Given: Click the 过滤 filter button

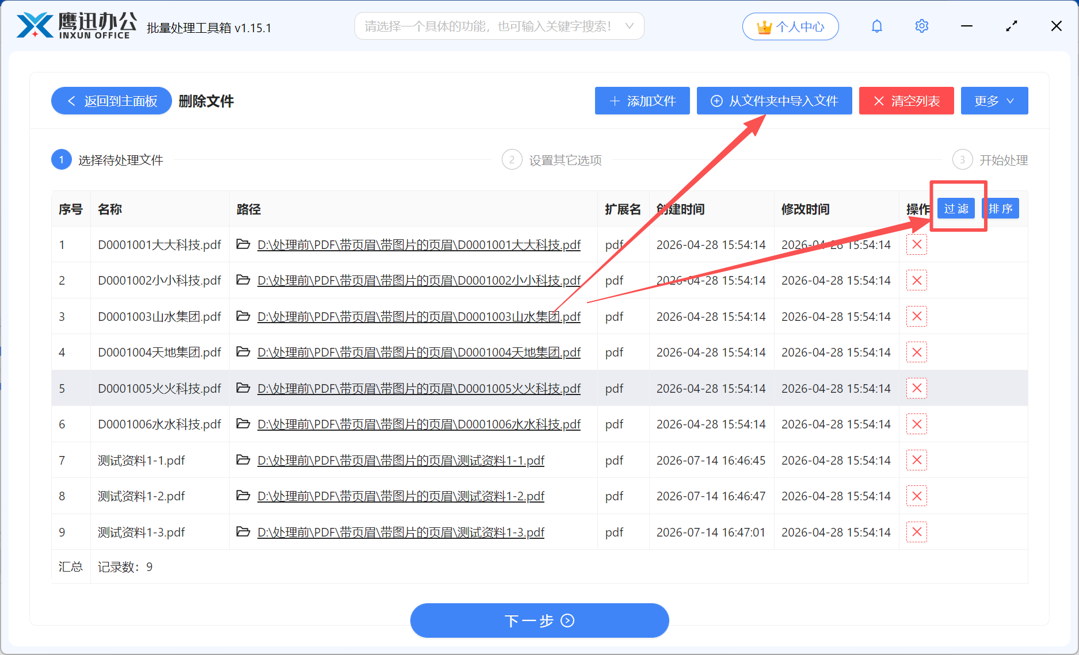Looking at the screenshot, I should [x=956, y=209].
